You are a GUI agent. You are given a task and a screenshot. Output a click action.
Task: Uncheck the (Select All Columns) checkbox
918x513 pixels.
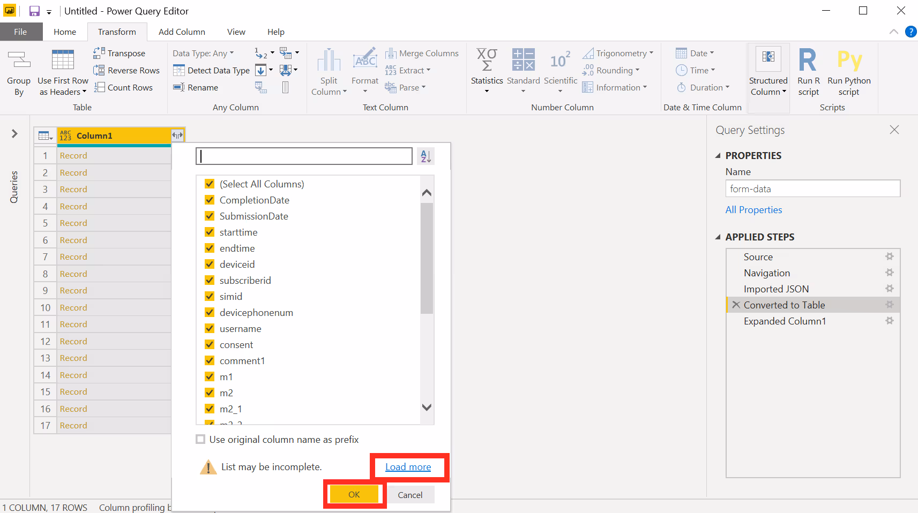tap(210, 184)
